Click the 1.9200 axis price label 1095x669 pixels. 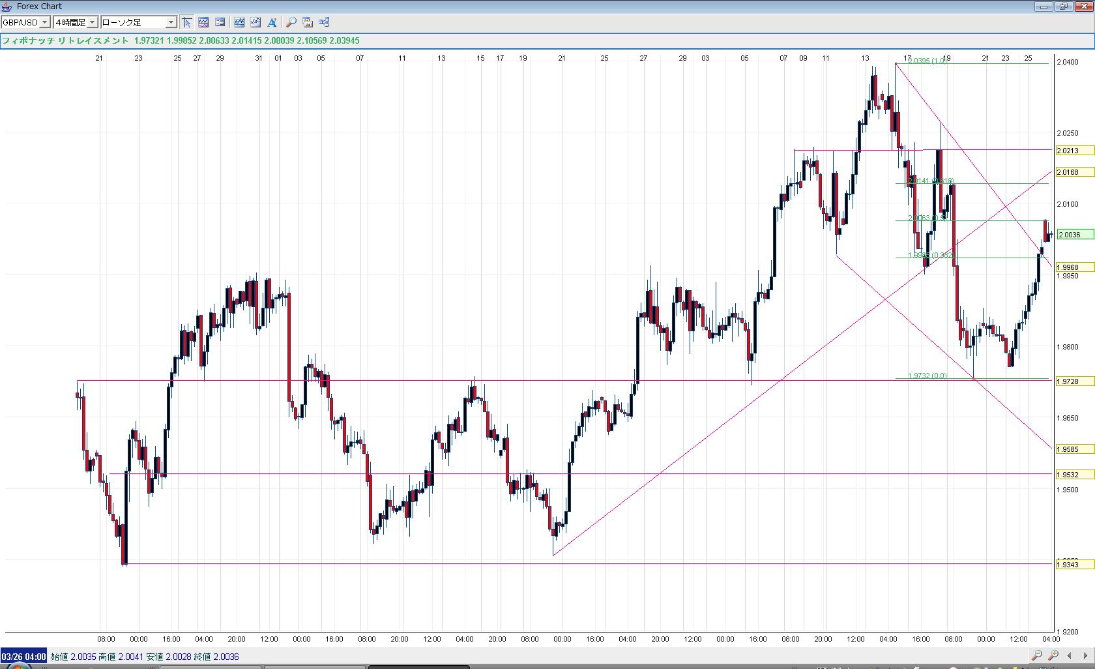[1068, 632]
